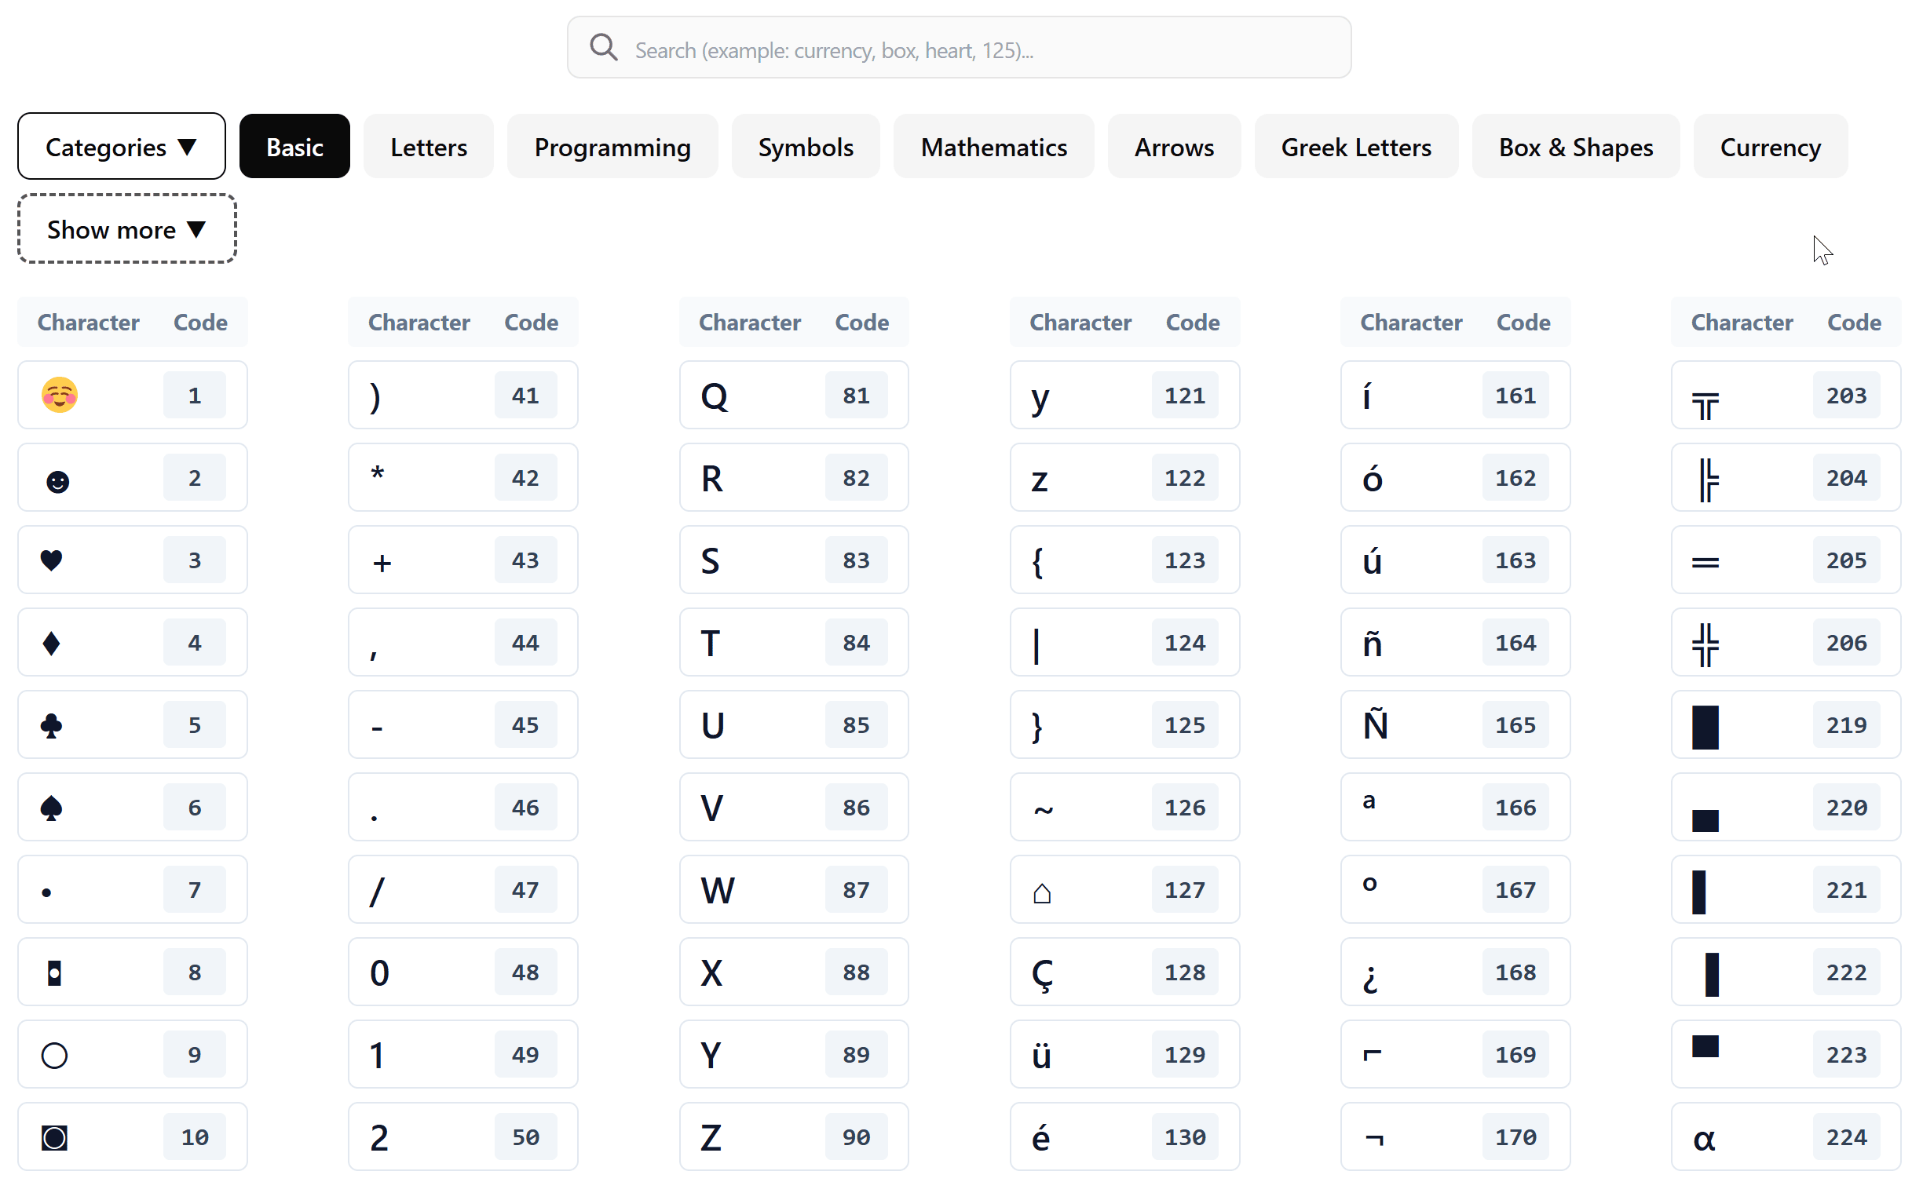Select the house symbol with code 127
Image resolution: width=1923 pixels, height=1182 pixels.
(1041, 892)
